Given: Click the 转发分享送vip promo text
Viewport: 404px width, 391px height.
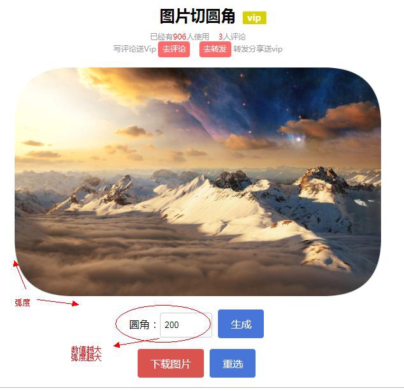Looking at the screenshot, I should [258, 49].
